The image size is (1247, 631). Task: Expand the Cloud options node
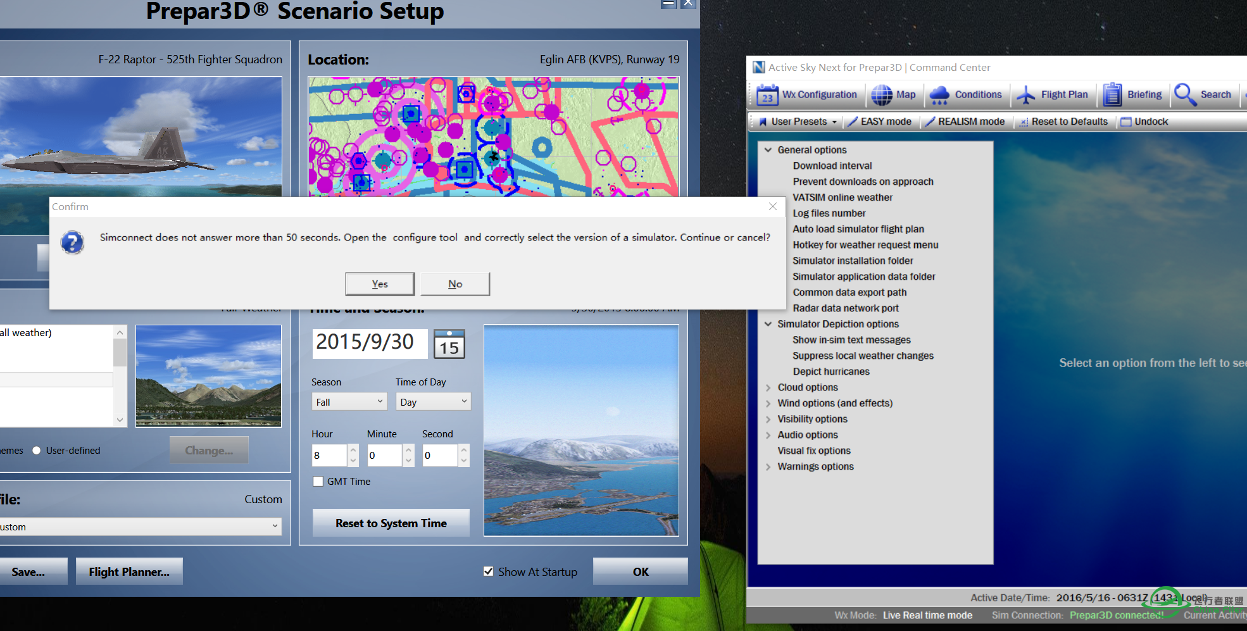[x=768, y=387]
